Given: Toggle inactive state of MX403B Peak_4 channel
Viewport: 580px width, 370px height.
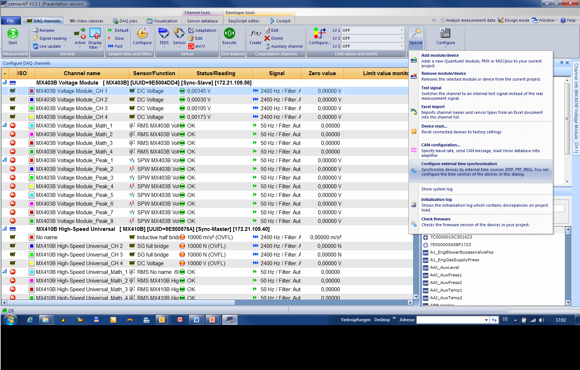Looking at the screenshot, I should (x=13, y=186).
